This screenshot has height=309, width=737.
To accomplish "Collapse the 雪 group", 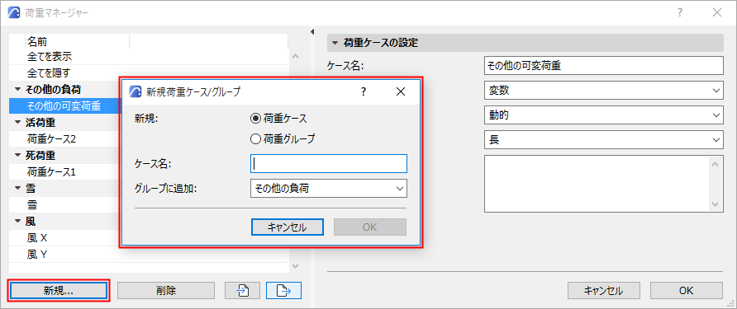I will [18, 189].
